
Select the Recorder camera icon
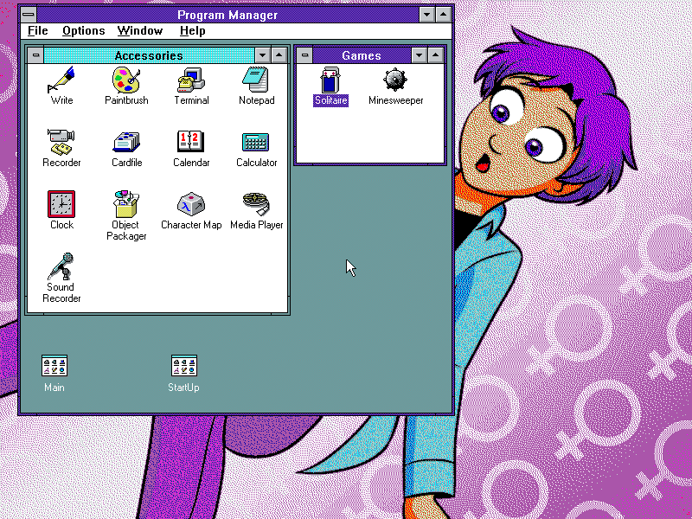(61, 142)
